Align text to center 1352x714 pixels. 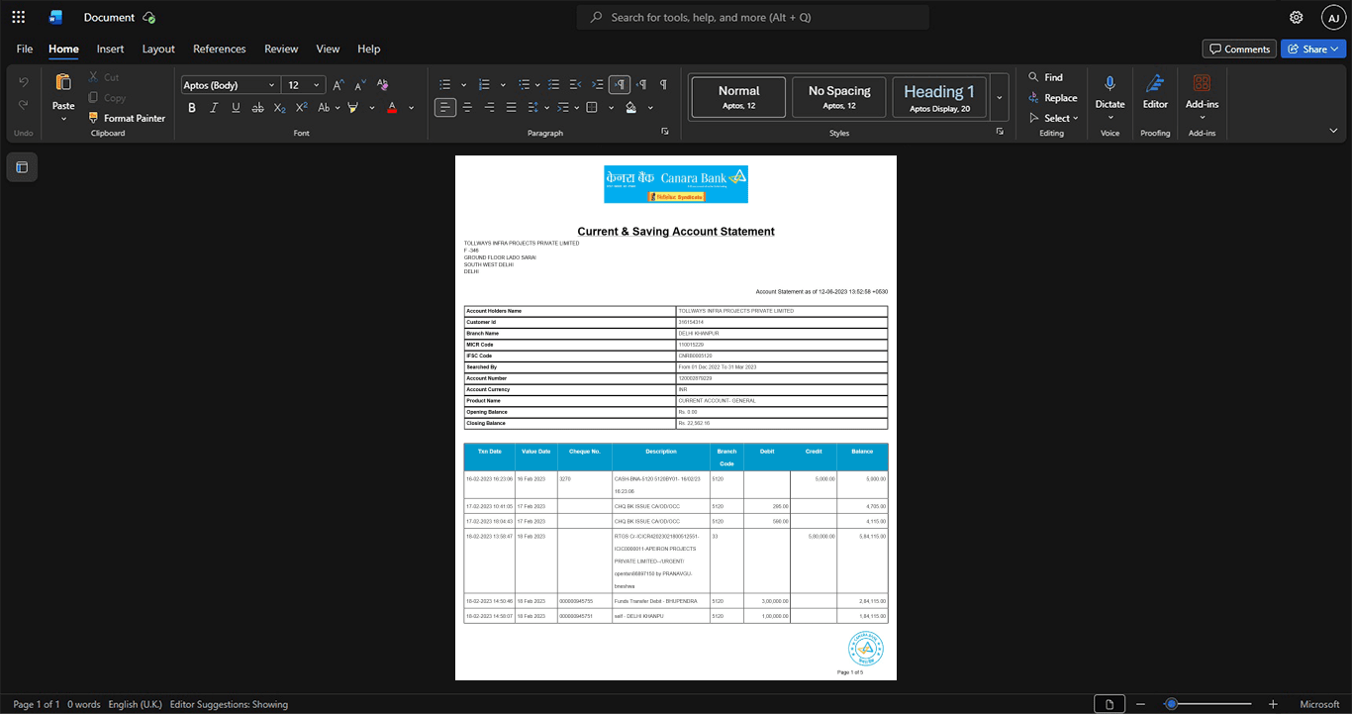467,107
